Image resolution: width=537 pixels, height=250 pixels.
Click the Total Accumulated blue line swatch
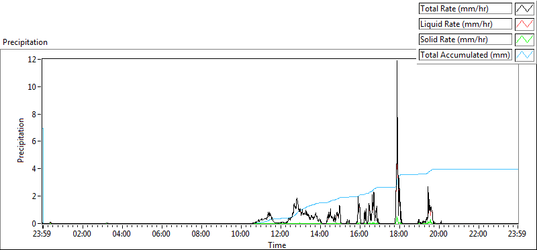click(x=525, y=55)
